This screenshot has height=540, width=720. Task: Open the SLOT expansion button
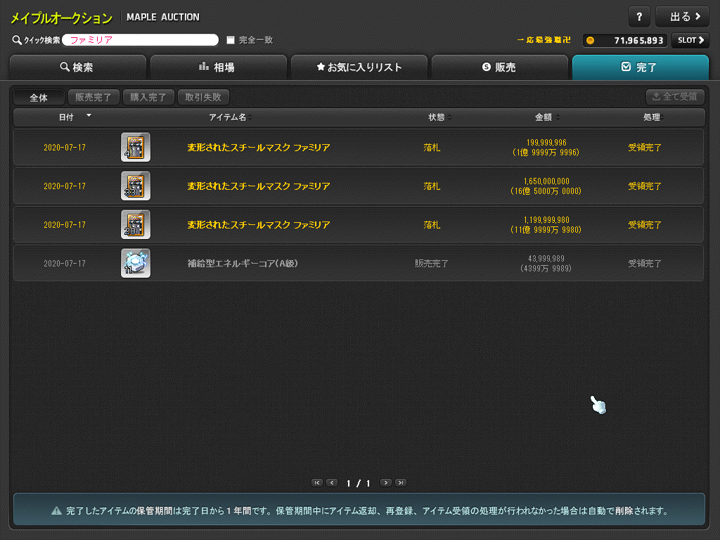tap(690, 40)
